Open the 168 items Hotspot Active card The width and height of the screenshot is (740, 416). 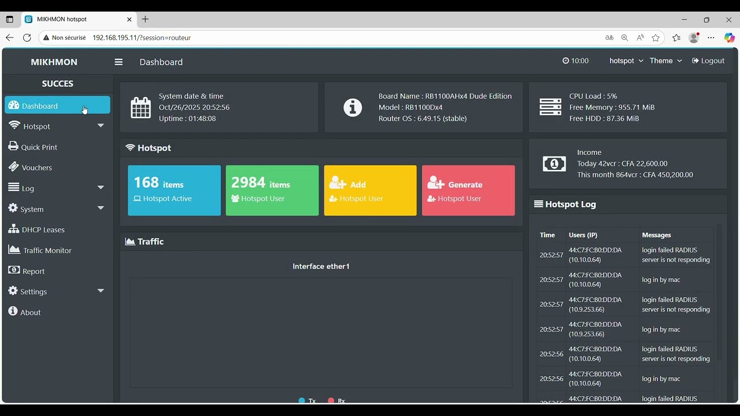tap(174, 191)
